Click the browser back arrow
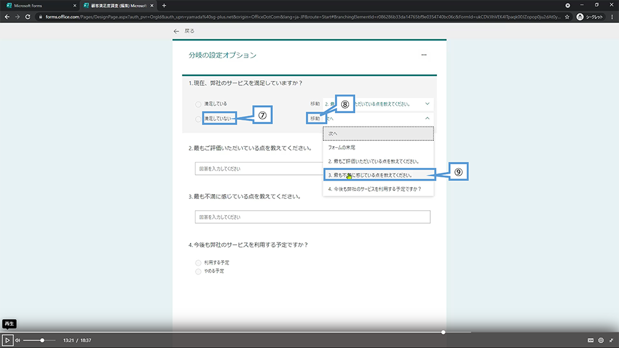This screenshot has width=619, height=348. 7,17
